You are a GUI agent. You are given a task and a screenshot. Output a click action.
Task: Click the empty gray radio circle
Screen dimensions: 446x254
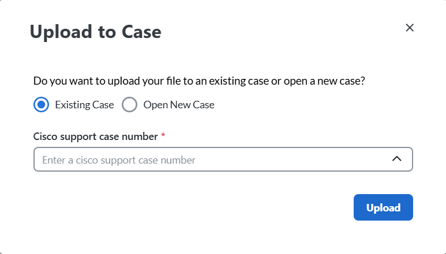(x=129, y=105)
